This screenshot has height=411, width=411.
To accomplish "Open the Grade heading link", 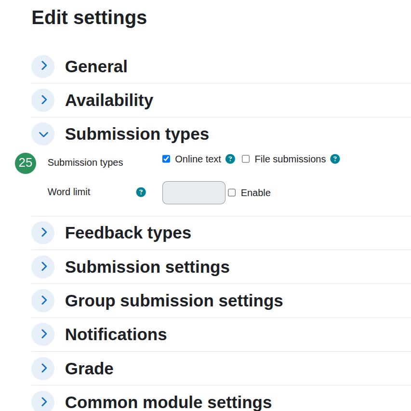I will coord(89,369).
